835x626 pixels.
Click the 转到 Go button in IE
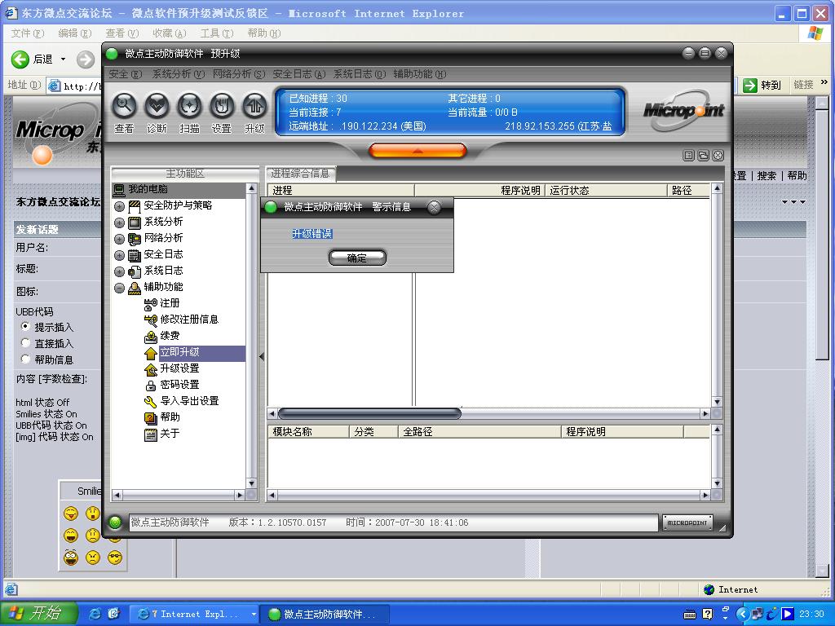pyautogui.click(x=762, y=85)
